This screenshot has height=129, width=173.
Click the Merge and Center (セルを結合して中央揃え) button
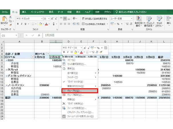(93, 24)
